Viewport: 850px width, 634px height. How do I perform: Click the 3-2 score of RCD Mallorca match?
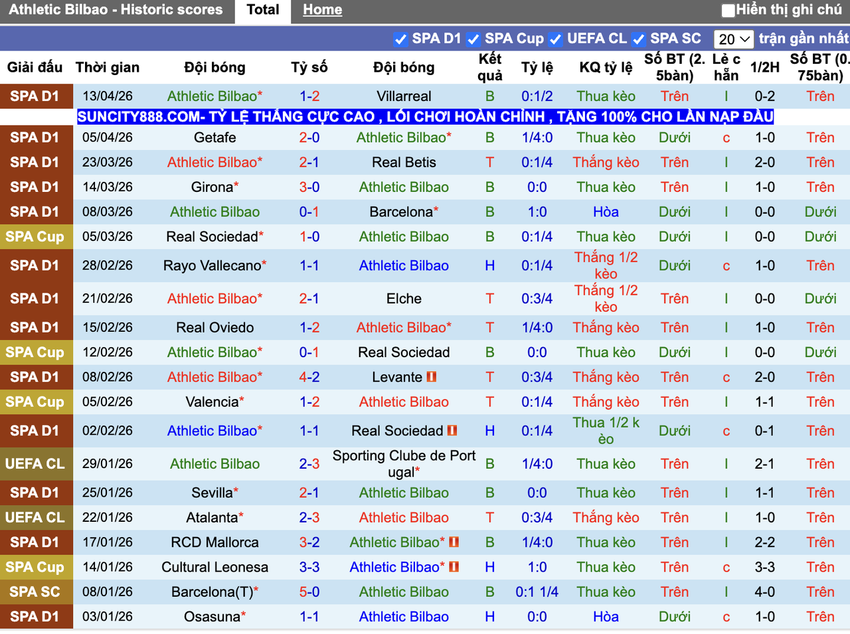(309, 542)
